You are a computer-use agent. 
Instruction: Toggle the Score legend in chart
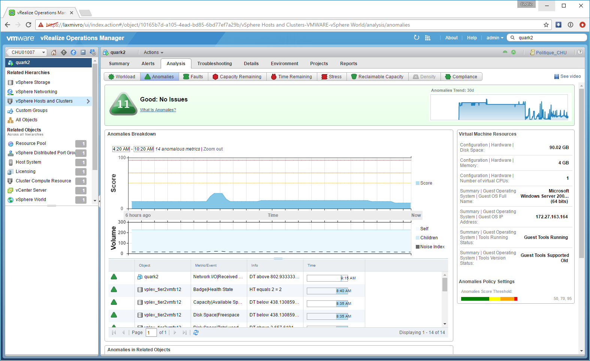click(424, 183)
